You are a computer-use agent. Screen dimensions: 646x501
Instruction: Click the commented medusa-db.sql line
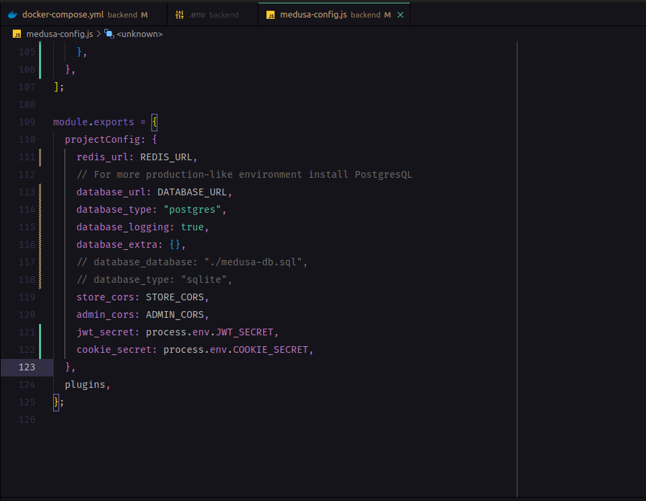pyautogui.click(x=192, y=262)
